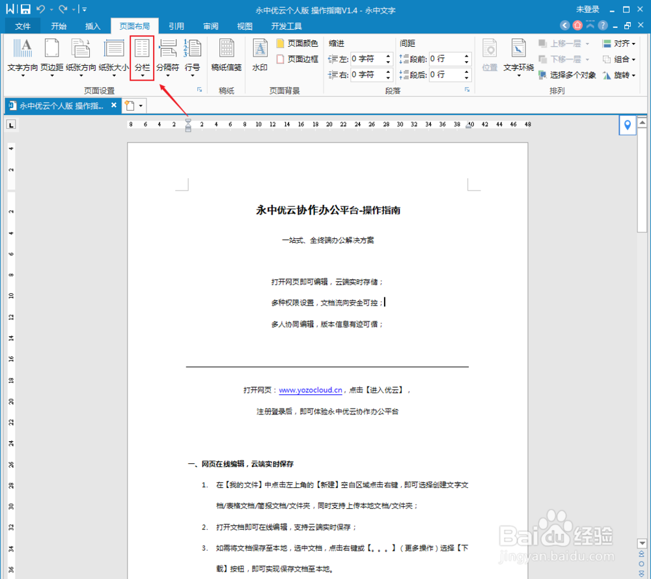Open the Columns (分栏) tool
This screenshot has width=651, height=579.
point(142,57)
